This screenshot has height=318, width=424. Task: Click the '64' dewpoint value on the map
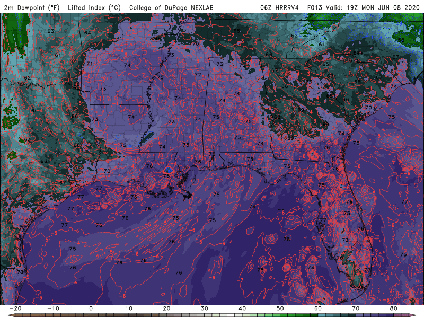(x=87, y=33)
